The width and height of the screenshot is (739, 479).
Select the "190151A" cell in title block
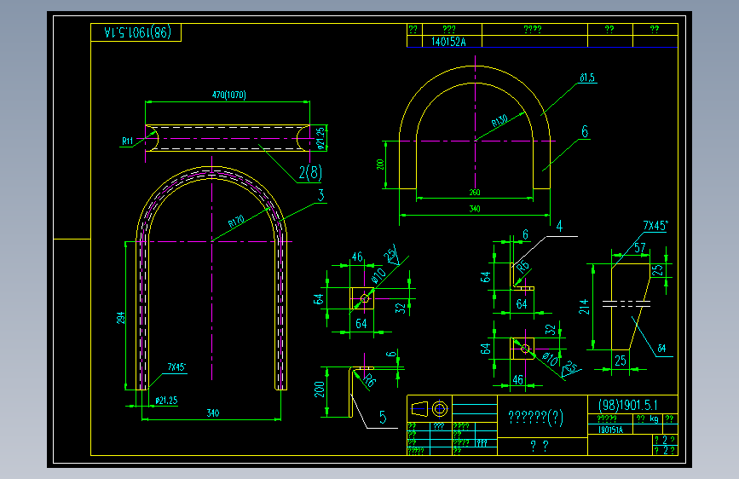[x=610, y=430]
